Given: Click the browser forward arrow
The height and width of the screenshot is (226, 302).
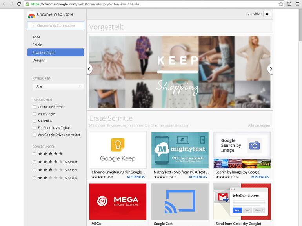Looking at the screenshot, I should click(12, 4).
